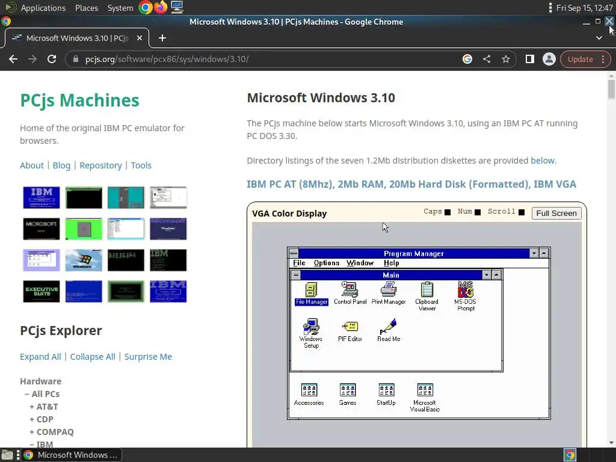616x462 pixels.
Task: Open the Options menu in Program Manager
Action: pos(327,263)
